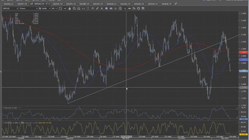Viewport: 249px width, 140px height.
Task: Click the red moving average price label
Action: pyautogui.click(x=244, y=52)
